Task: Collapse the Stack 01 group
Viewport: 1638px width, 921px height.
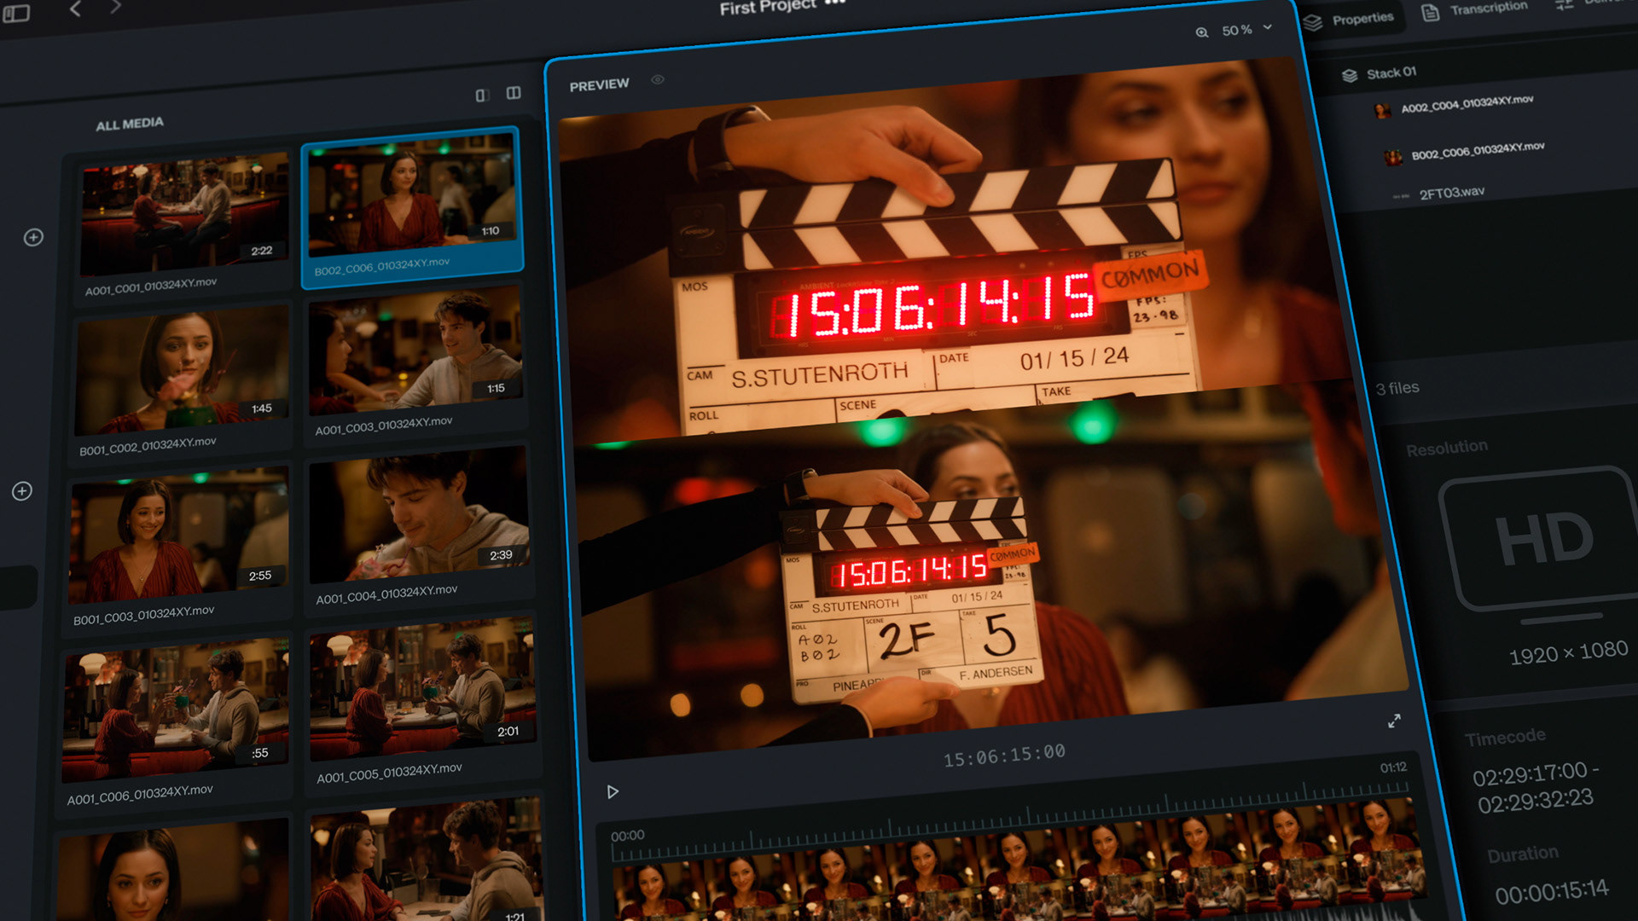Action: click(x=1391, y=72)
